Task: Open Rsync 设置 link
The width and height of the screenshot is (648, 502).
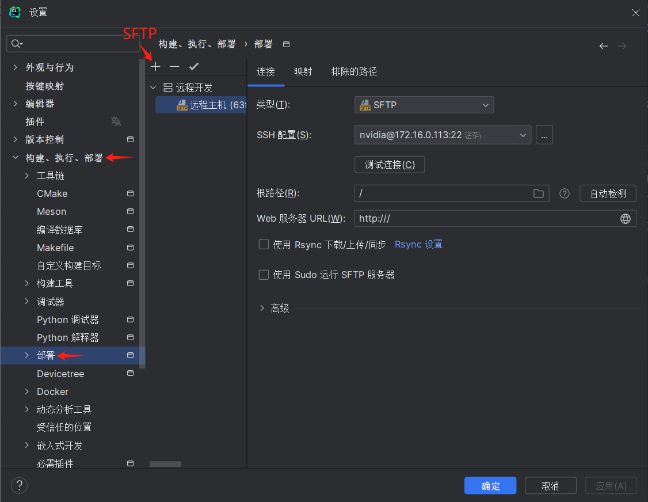Action: [x=418, y=245]
